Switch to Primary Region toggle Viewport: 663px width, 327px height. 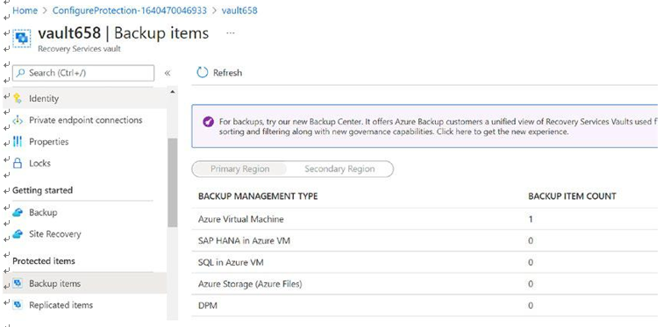click(239, 169)
